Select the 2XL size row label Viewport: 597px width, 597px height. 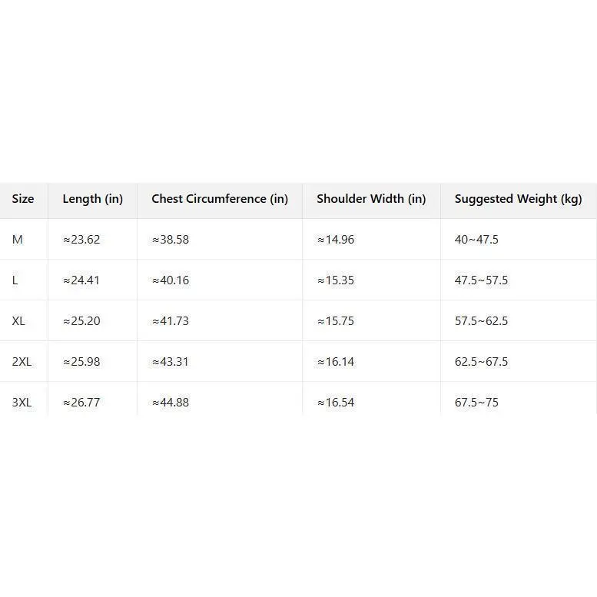[22, 362]
